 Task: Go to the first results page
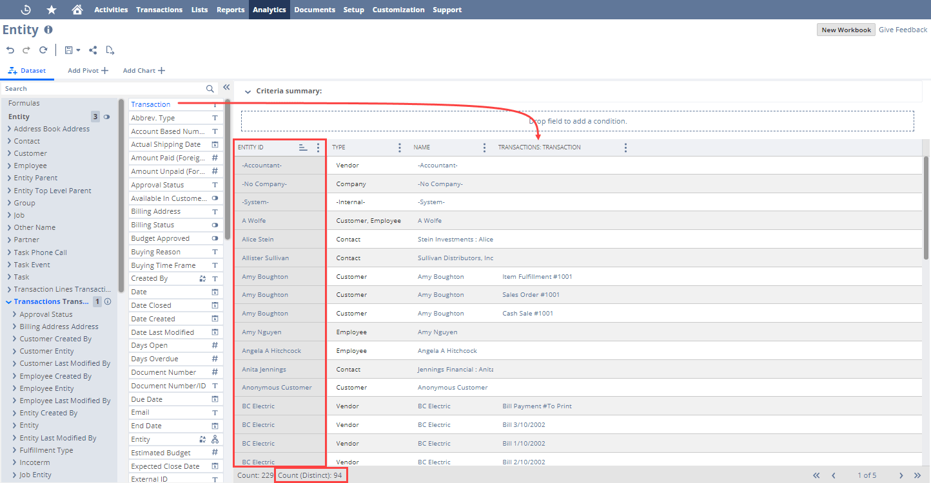tap(816, 475)
